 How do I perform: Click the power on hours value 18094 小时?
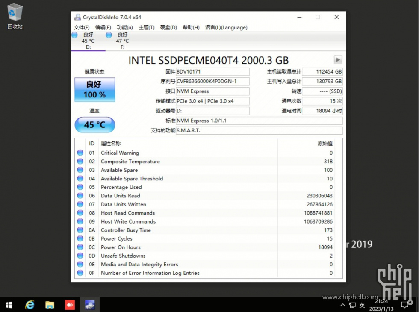322,111
